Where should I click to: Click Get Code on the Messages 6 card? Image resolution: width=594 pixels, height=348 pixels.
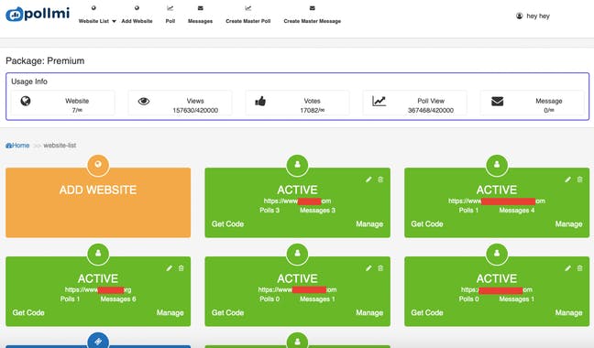28,313
